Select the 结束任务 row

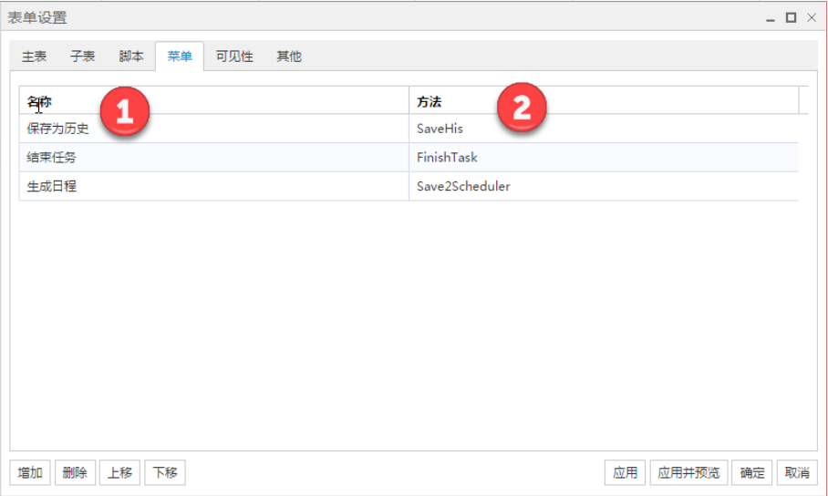[x=52, y=158]
